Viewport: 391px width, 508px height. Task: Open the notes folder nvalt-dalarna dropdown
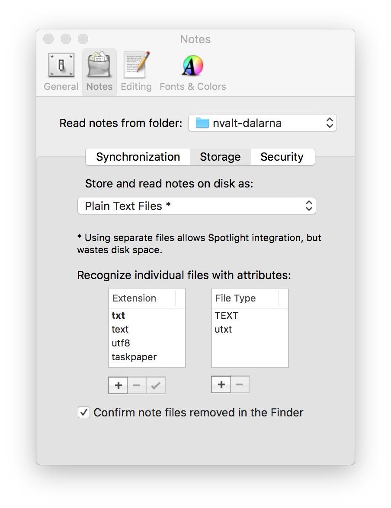pyautogui.click(x=262, y=123)
